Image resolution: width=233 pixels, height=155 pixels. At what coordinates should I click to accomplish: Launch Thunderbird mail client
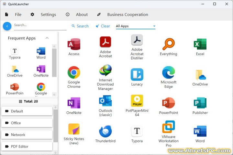105,134
